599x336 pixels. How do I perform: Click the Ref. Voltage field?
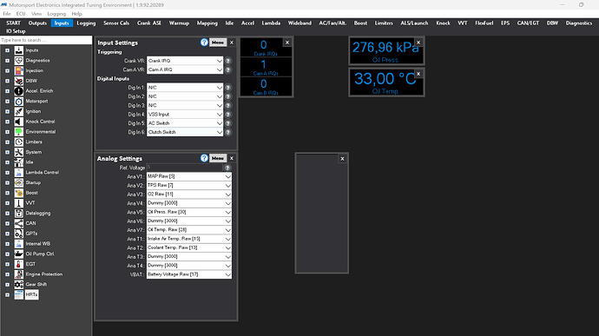[185, 168]
